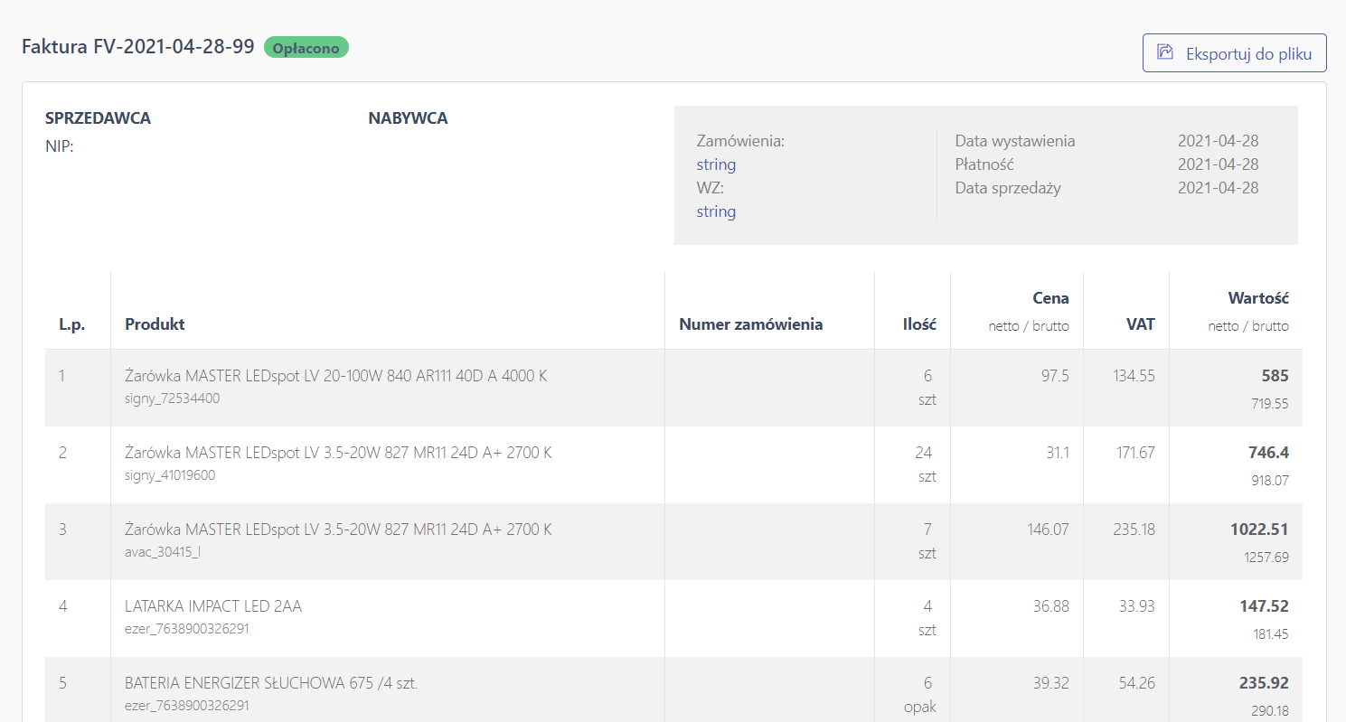This screenshot has width=1346, height=722.
Task: Click the Data wystawienia date value
Action: tap(1219, 141)
